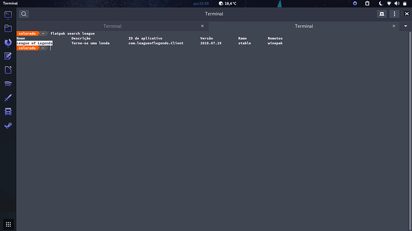
Task: Open the LibreOffice document dock icon
Action: point(8,70)
